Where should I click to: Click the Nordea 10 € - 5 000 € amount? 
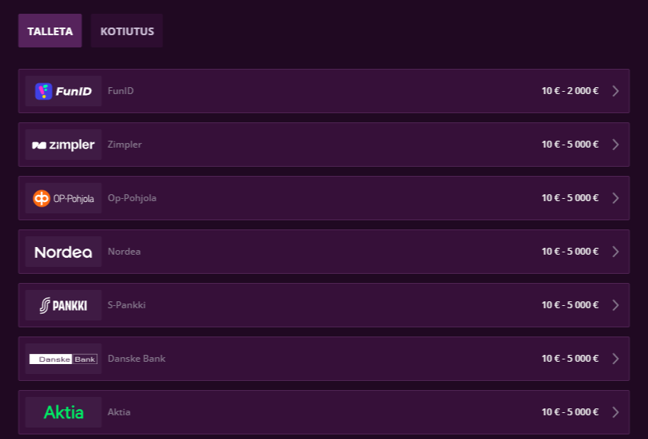(x=570, y=252)
